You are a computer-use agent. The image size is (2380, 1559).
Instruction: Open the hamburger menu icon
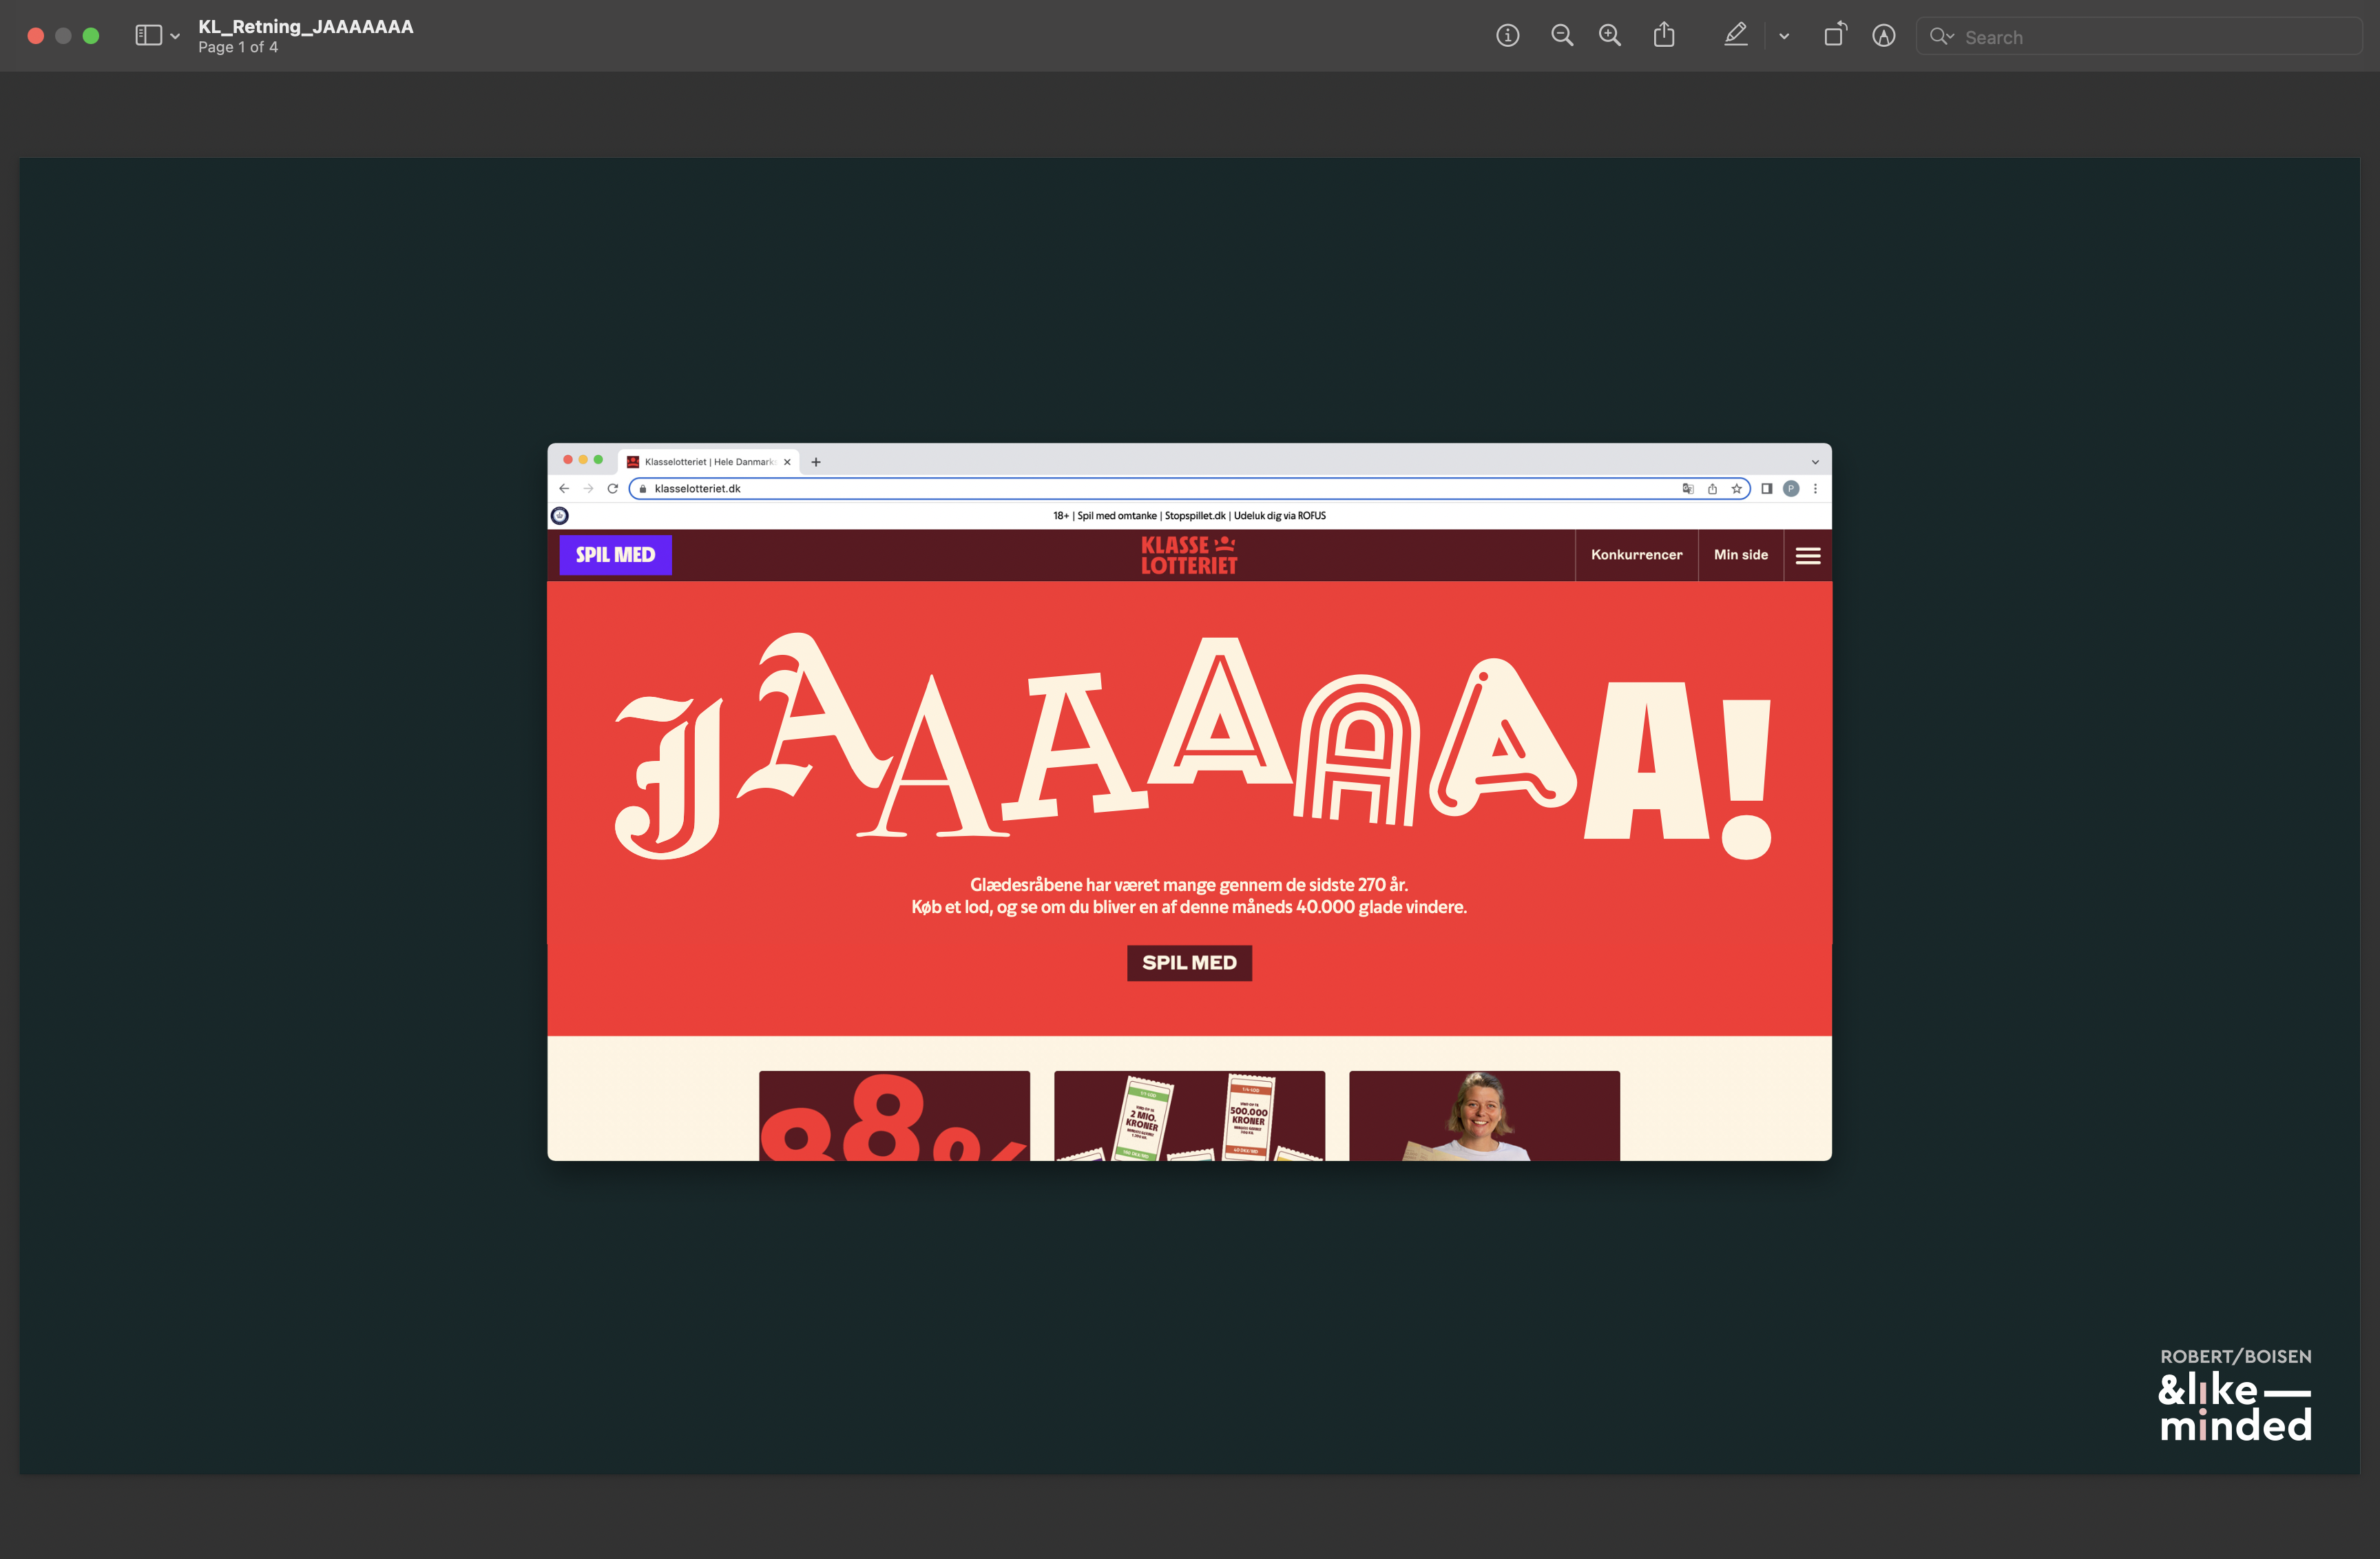click(x=1807, y=556)
